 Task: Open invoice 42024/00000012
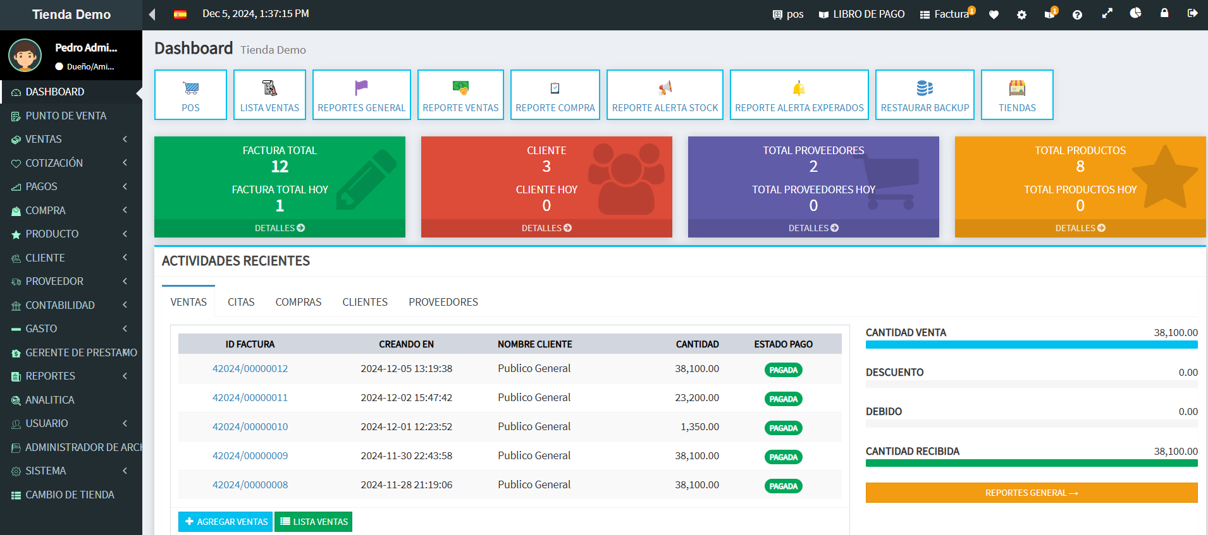[x=250, y=369]
